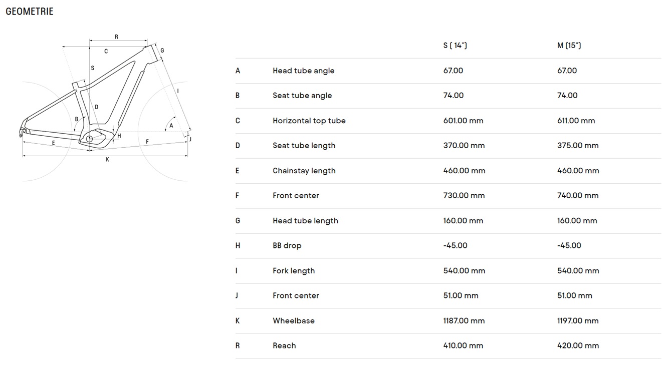Click the Wheelbase row label
Image resolution: width=668 pixels, height=367 pixels.
(294, 321)
